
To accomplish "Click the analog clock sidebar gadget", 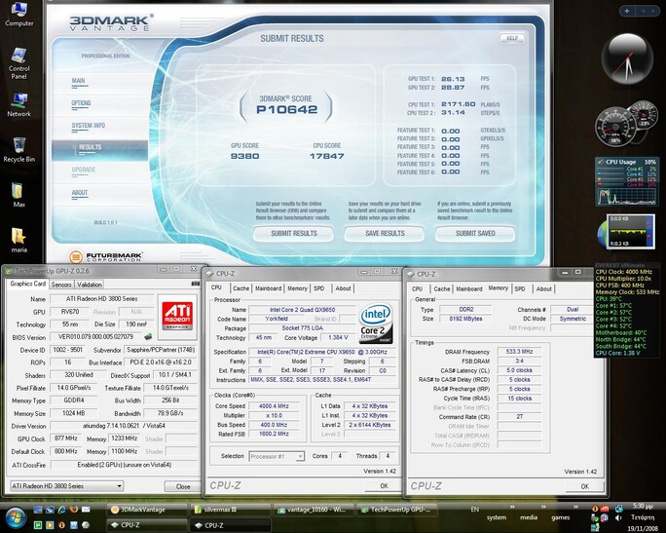I will (x=627, y=58).
